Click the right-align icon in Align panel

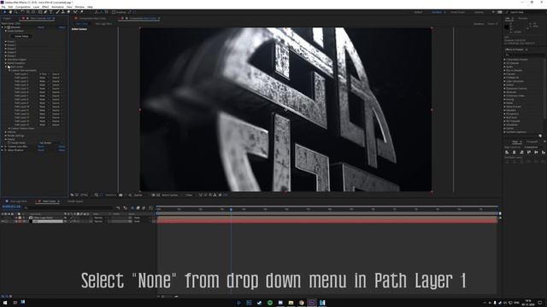click(521, 152)
